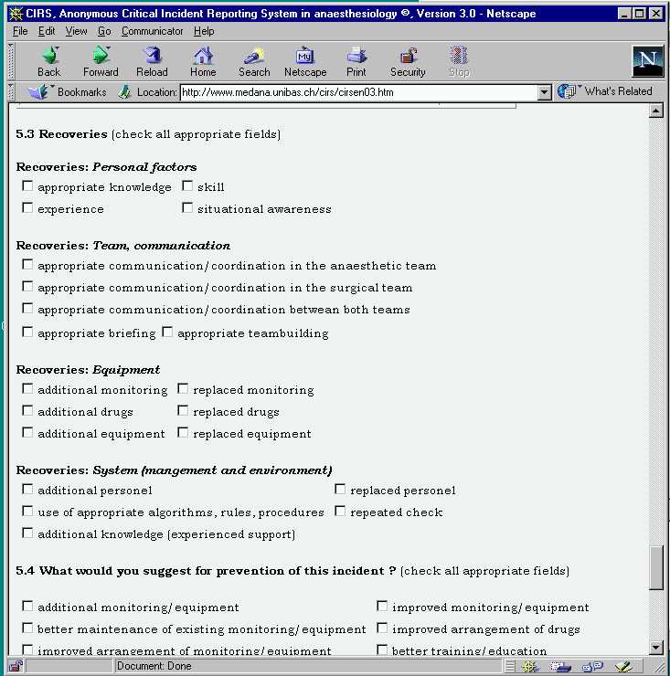Tick 'use of appropriate algorithms, rules, procedures'
The image size is (670, 676).
[27, 512]
